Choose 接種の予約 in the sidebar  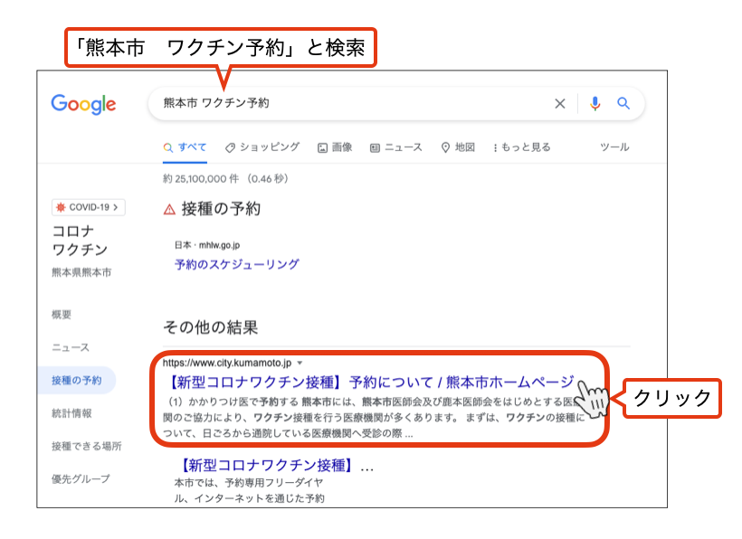click(x=77, y=380)
